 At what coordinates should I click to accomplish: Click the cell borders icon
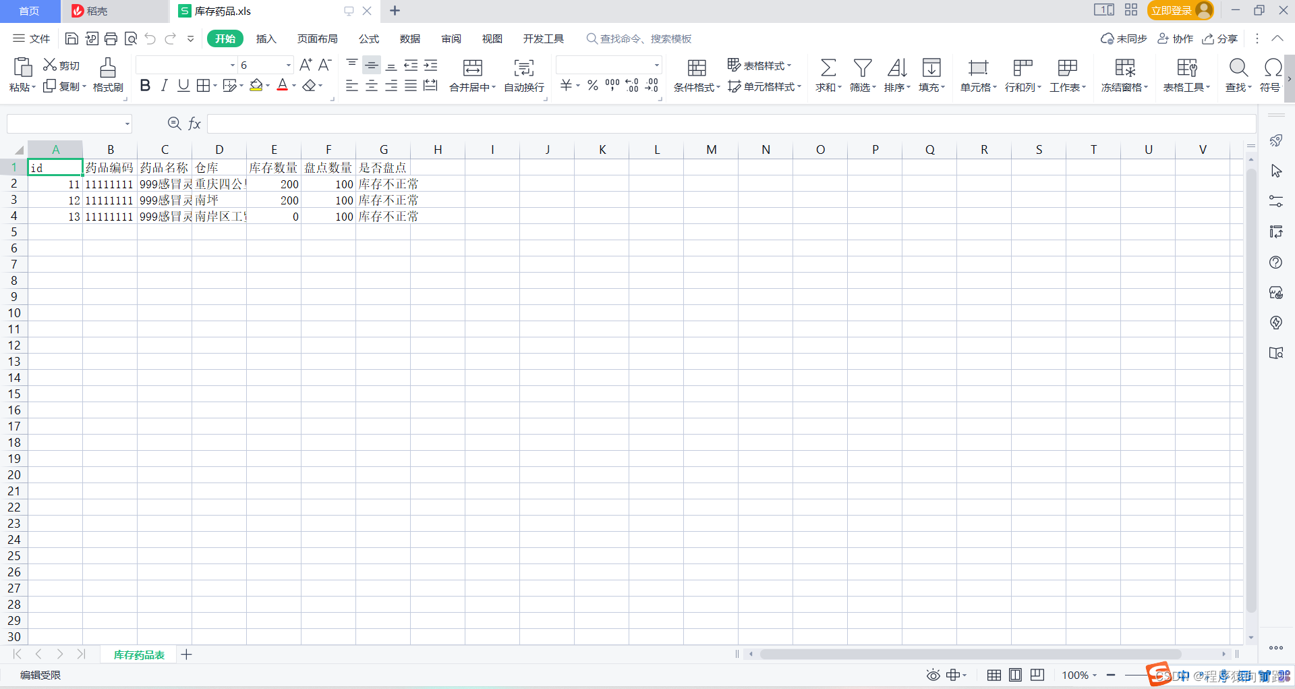203,86
